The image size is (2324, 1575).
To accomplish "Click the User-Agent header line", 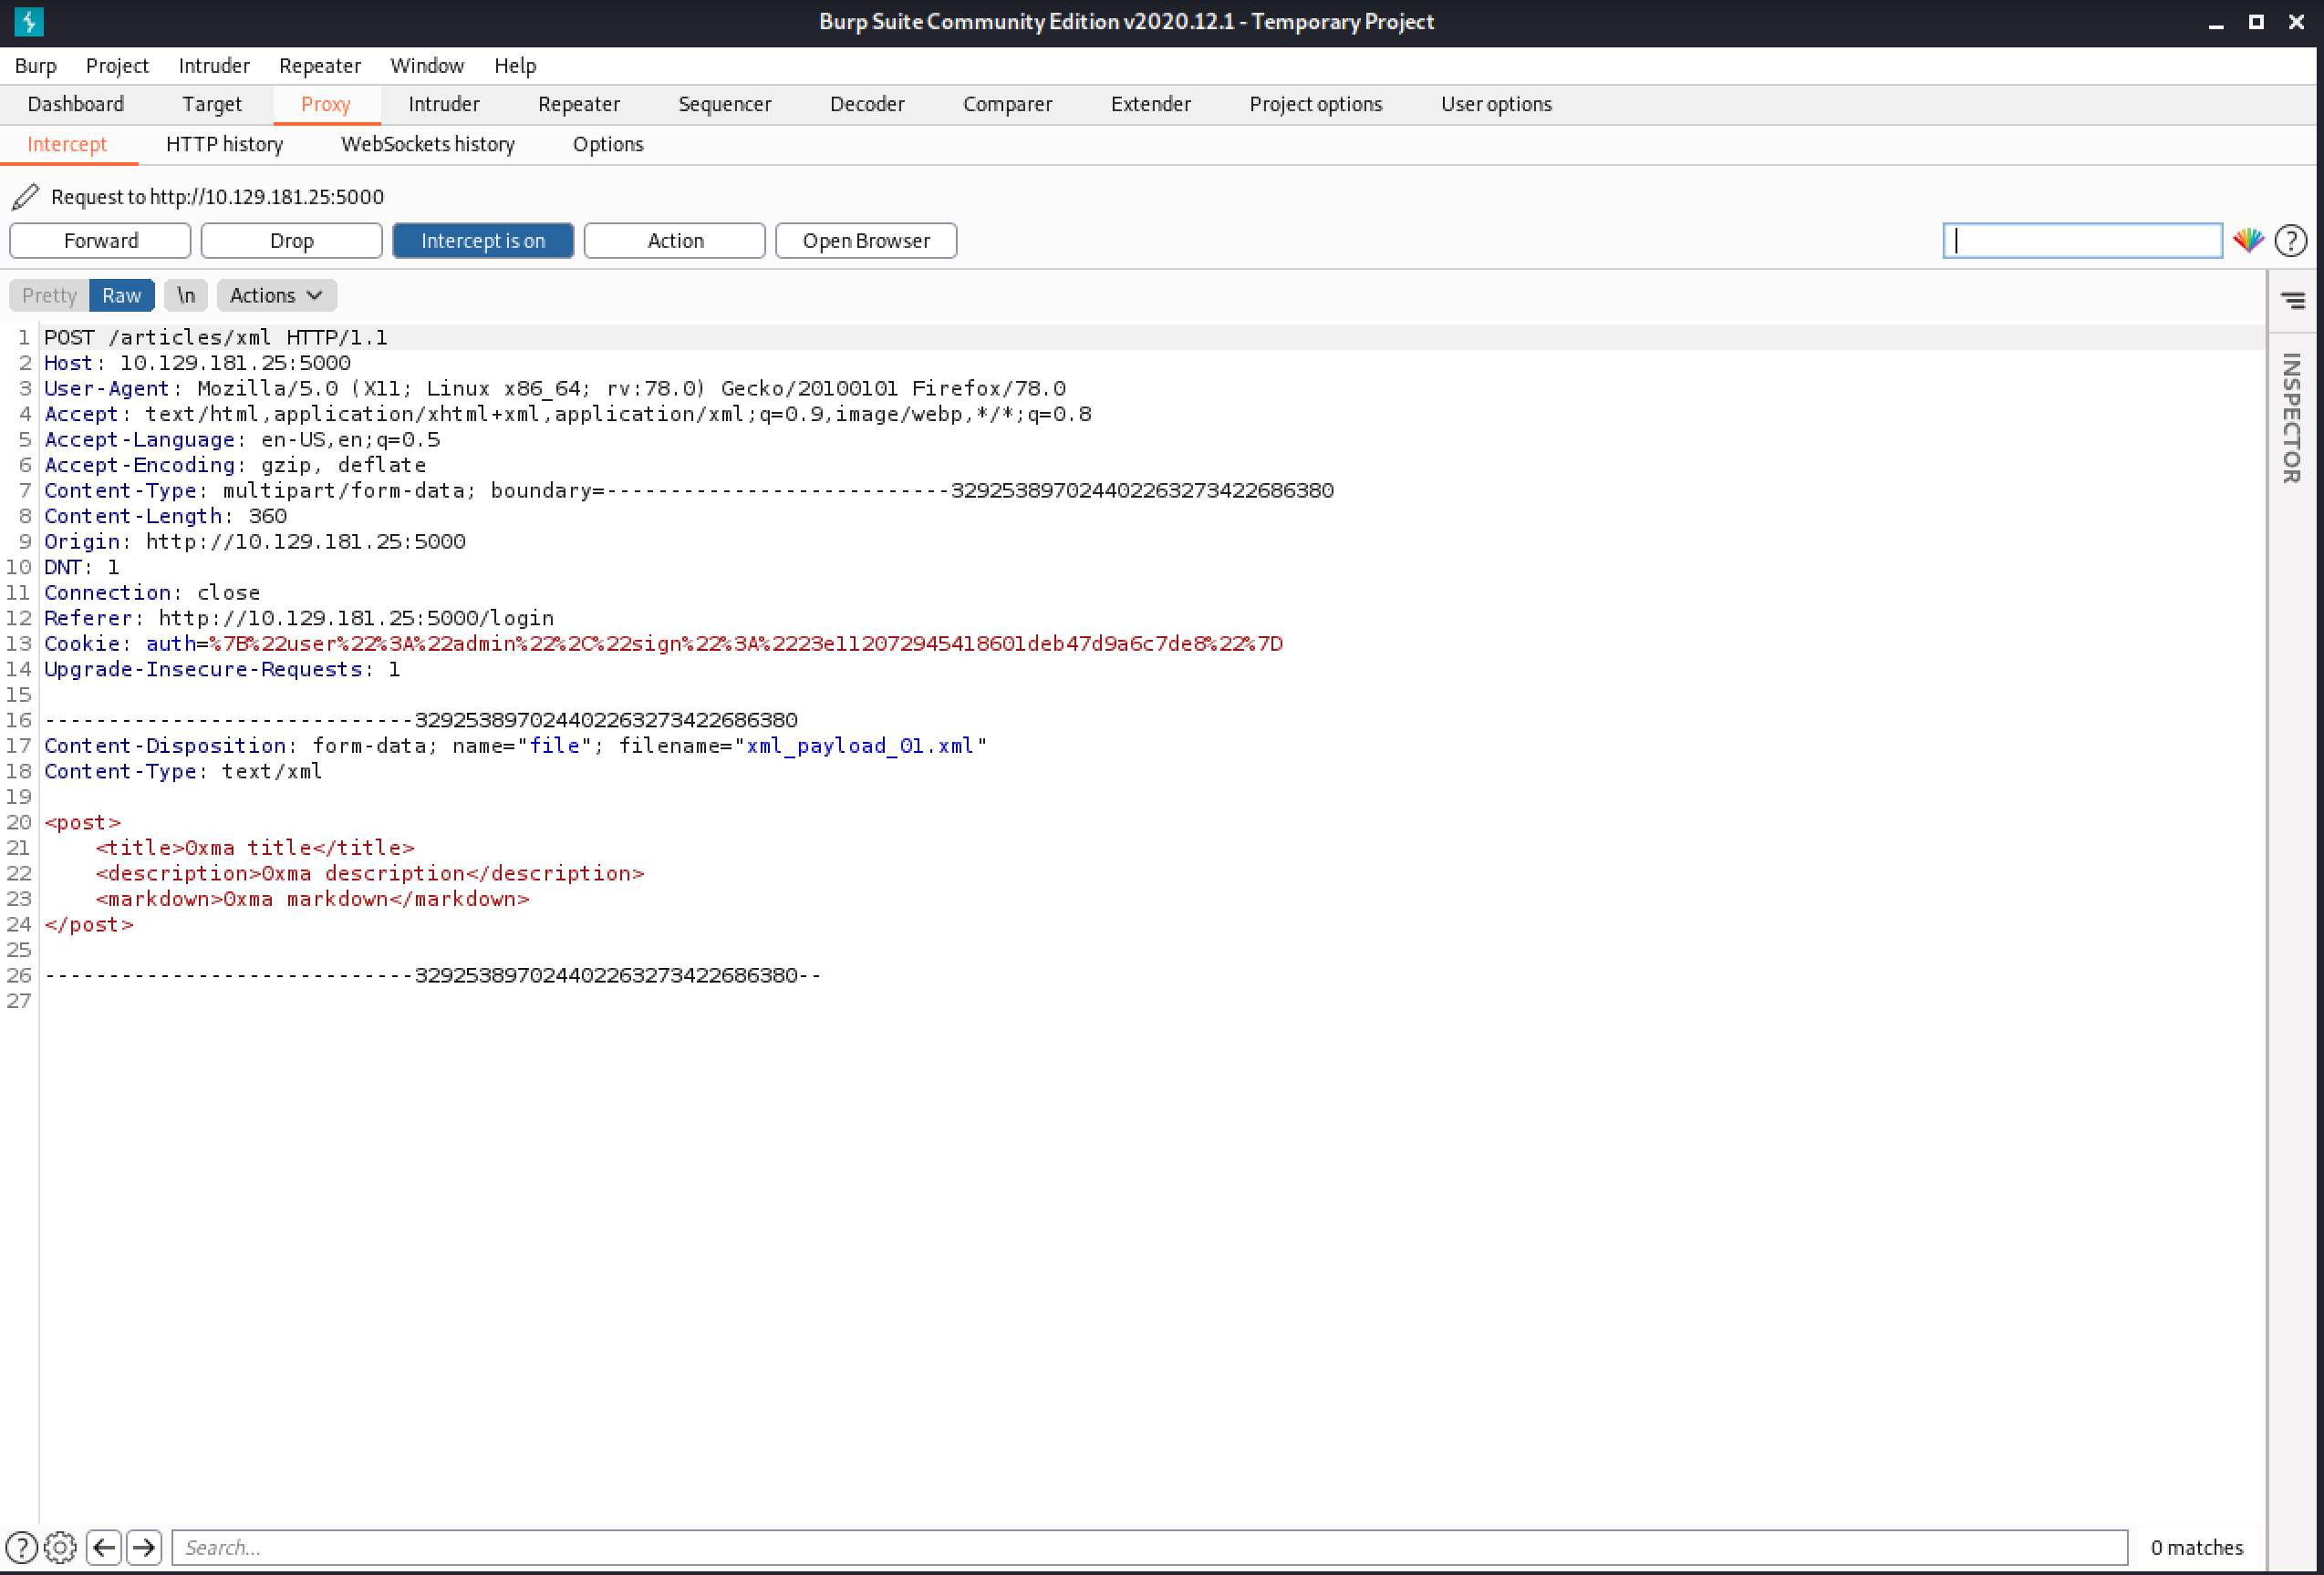I will (555, 387).
